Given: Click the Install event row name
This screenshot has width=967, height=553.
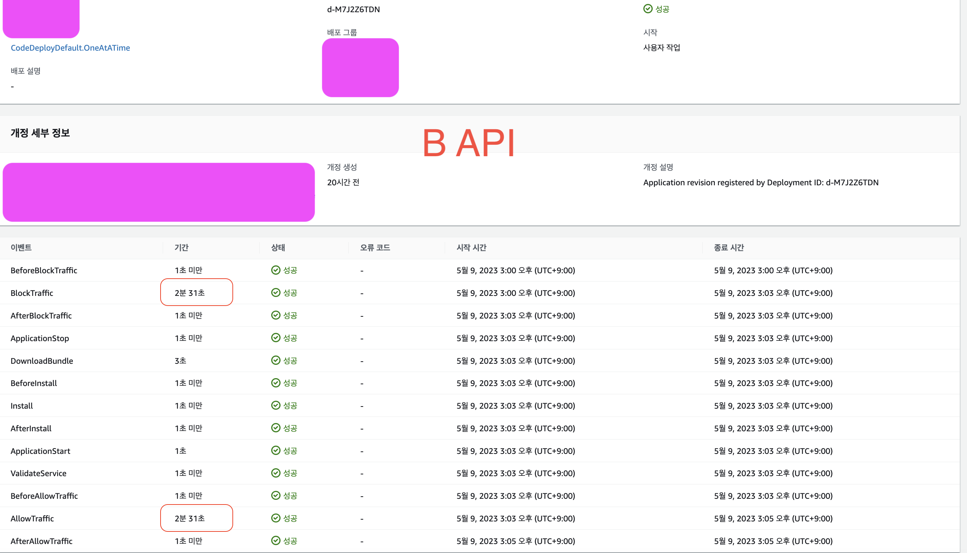Looking at the screenshot, I should pyautogui.click(x=22, y=406).
